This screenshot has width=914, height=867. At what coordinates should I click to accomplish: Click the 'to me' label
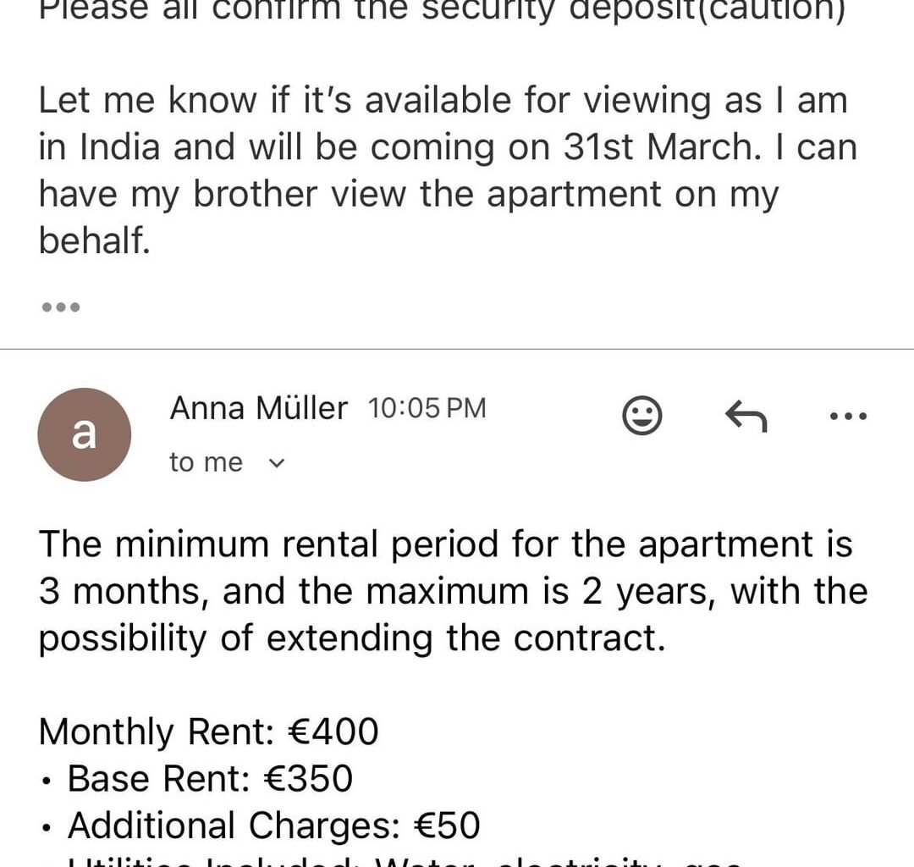point(205,462)
